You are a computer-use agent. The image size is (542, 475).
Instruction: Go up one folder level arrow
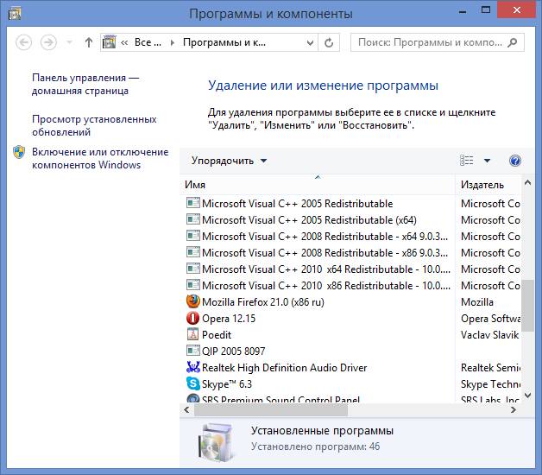click(89, 42)
